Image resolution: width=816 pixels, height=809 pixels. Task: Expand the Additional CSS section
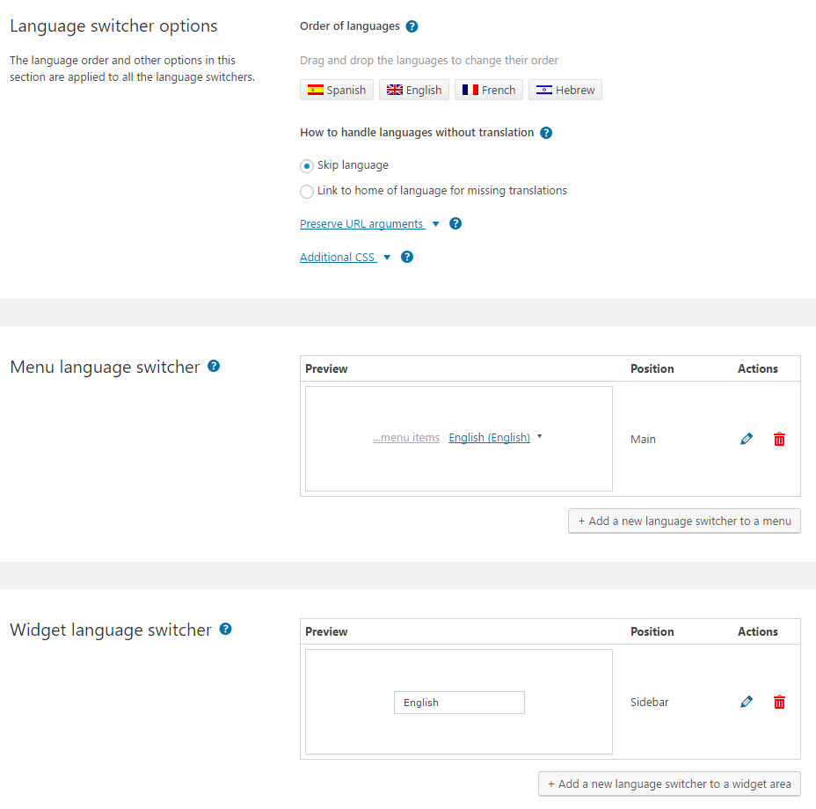point(339,257)
